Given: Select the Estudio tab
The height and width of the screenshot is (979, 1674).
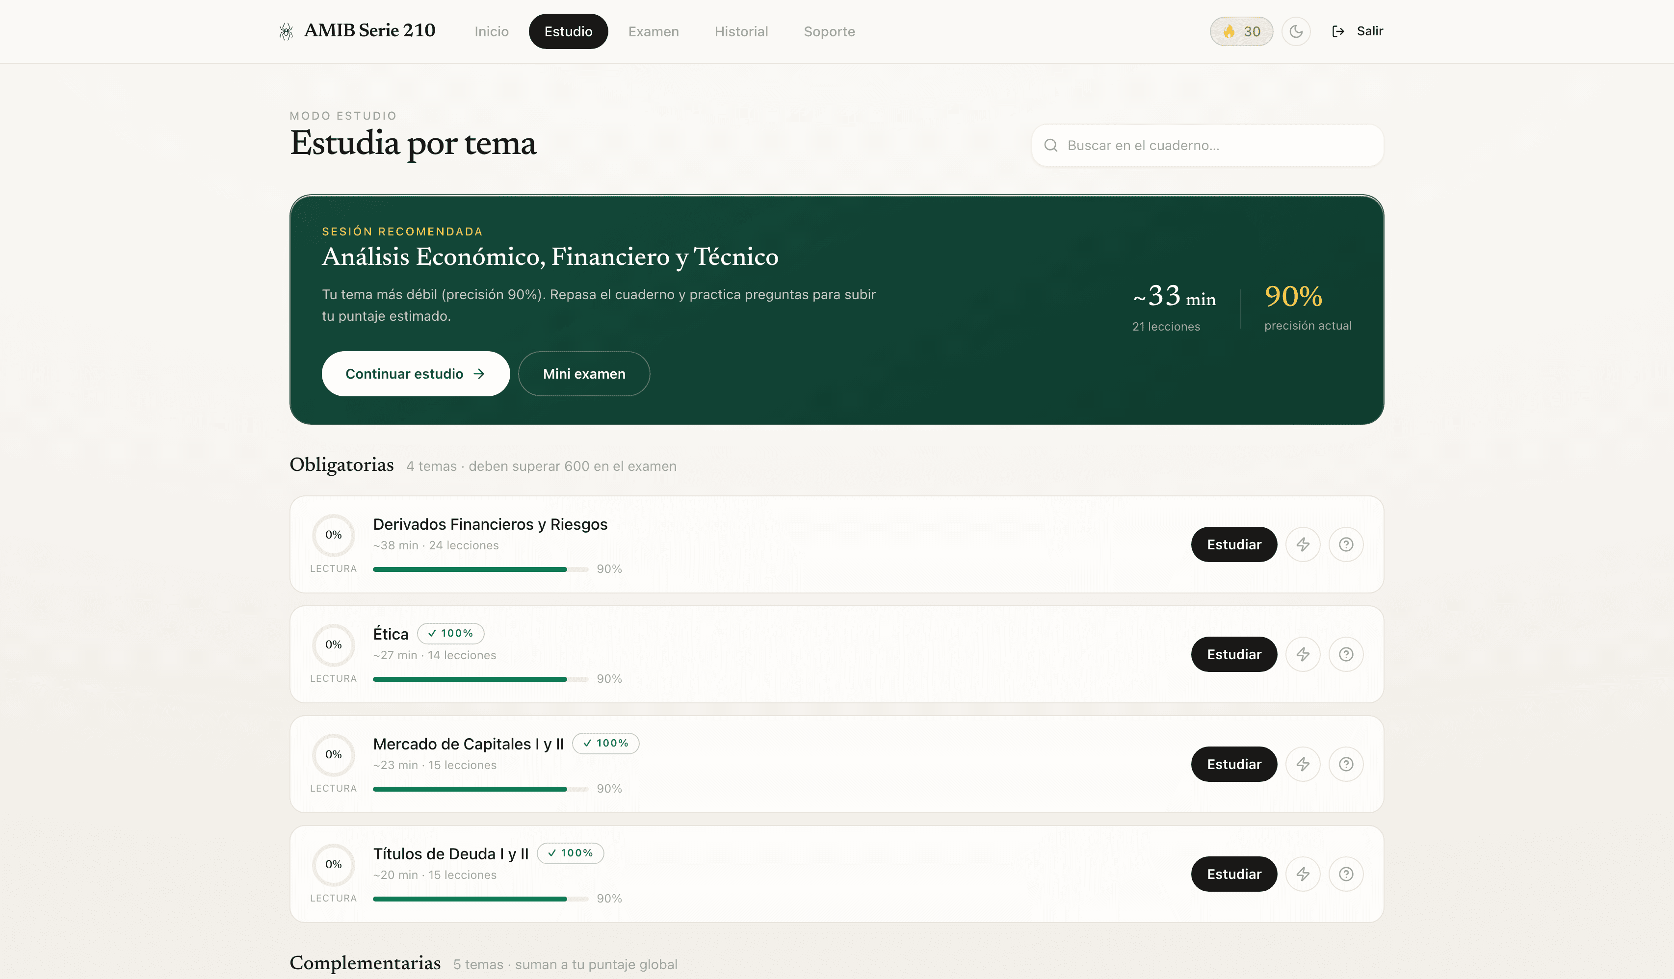Looking at the screenshot, I should coord(568,31).
